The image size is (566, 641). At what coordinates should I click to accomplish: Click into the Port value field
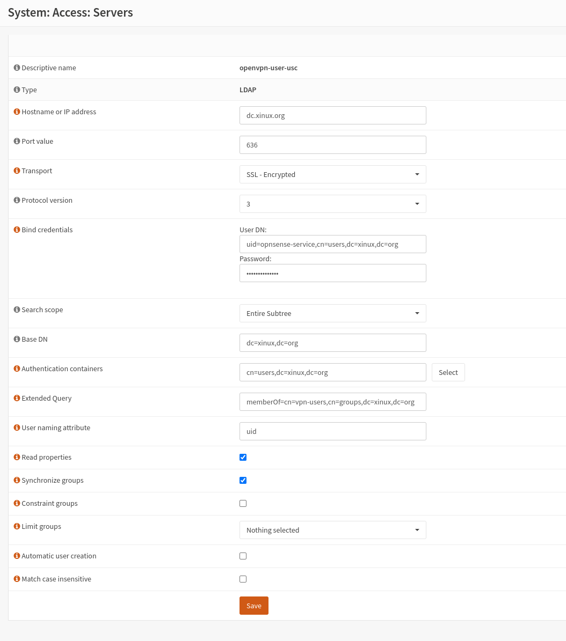(332, 145)
